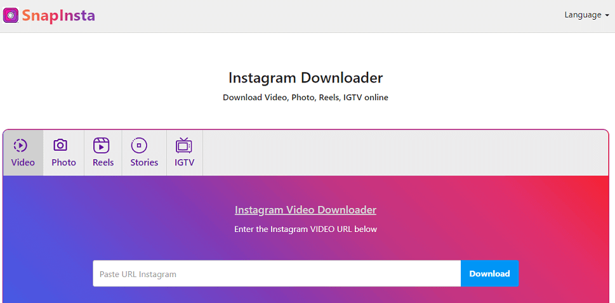Click the Stories dashed circle icon
The image size is (615, 303).
(x=139, y=146)
